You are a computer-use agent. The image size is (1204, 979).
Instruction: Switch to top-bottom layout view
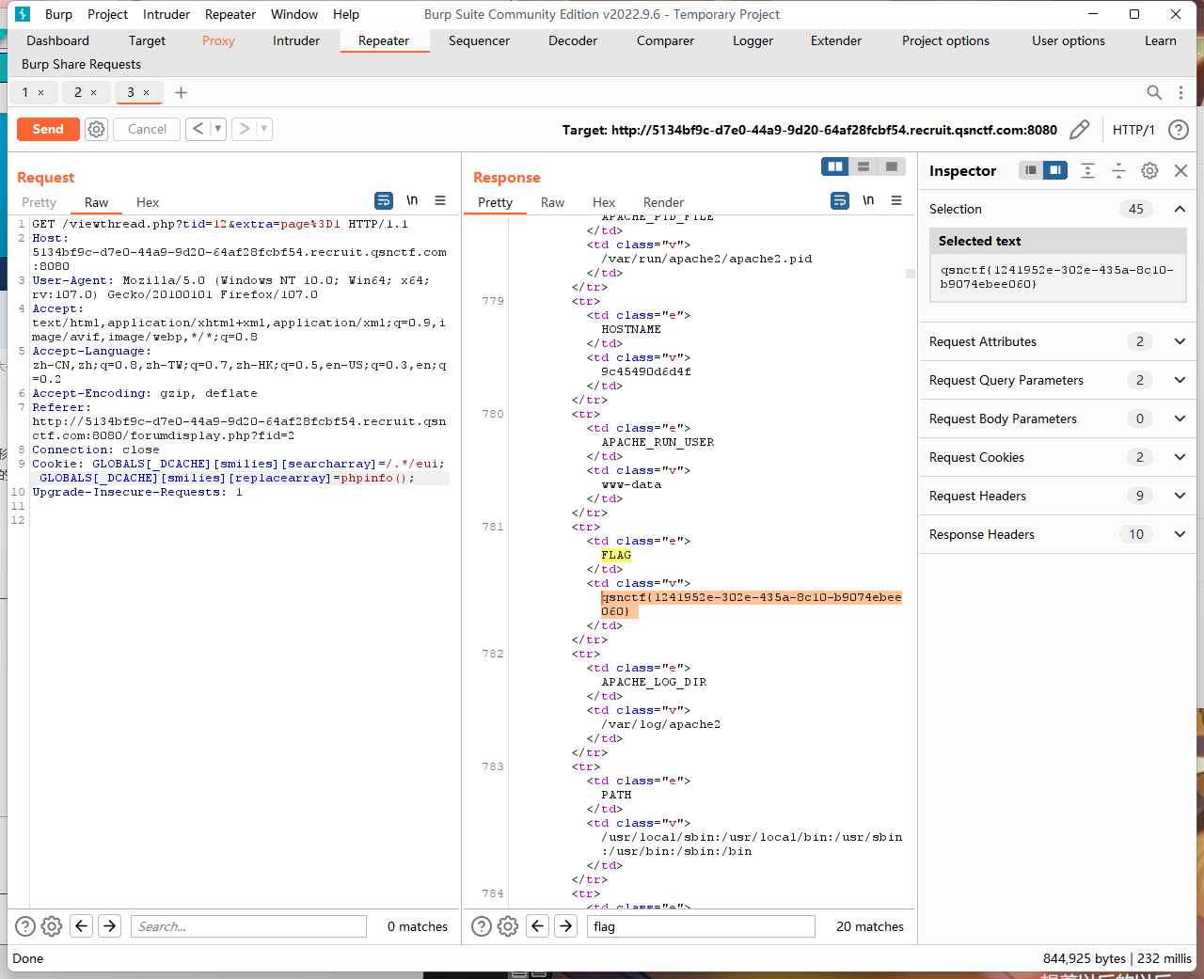863,166
